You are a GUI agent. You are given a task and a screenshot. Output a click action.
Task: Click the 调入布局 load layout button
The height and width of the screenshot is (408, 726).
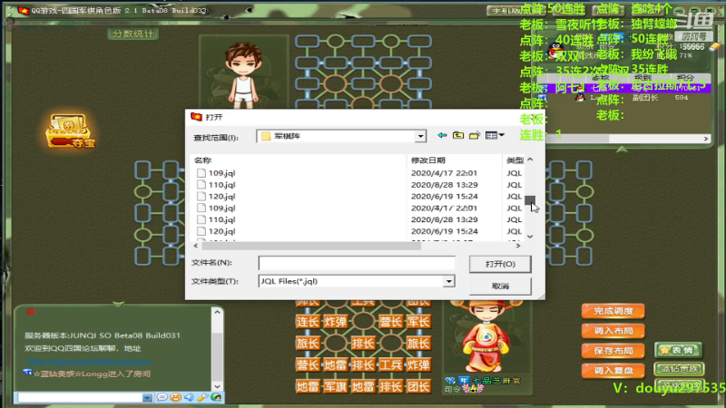click(x=613, y=331)
